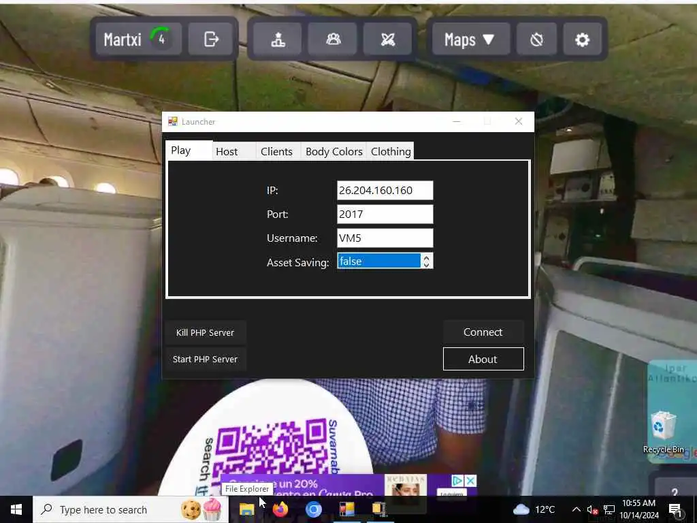Open the friends group icon
This screenshot has height=523, width=697.
click(x=333, y=39)
